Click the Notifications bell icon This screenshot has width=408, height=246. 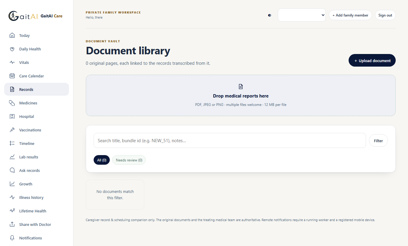pos(12,238)
